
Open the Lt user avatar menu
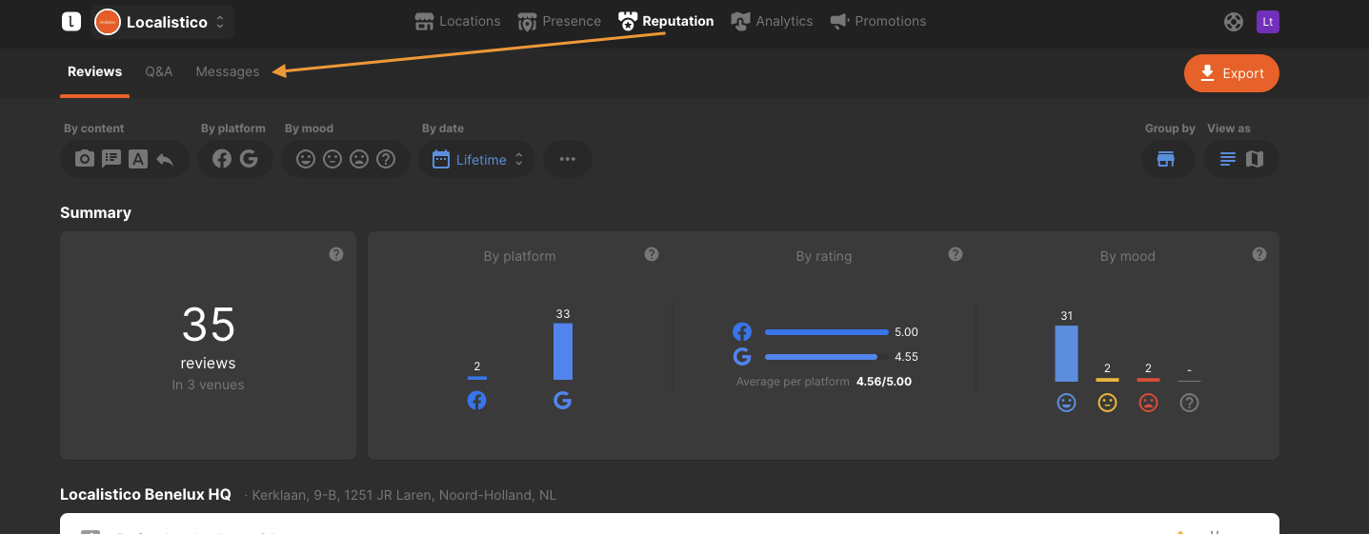(1268, 22)
